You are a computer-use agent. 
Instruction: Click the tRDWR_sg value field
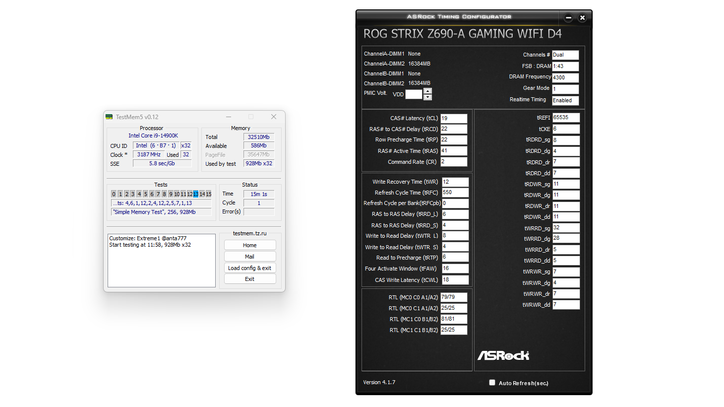click(x=566, y=184)
